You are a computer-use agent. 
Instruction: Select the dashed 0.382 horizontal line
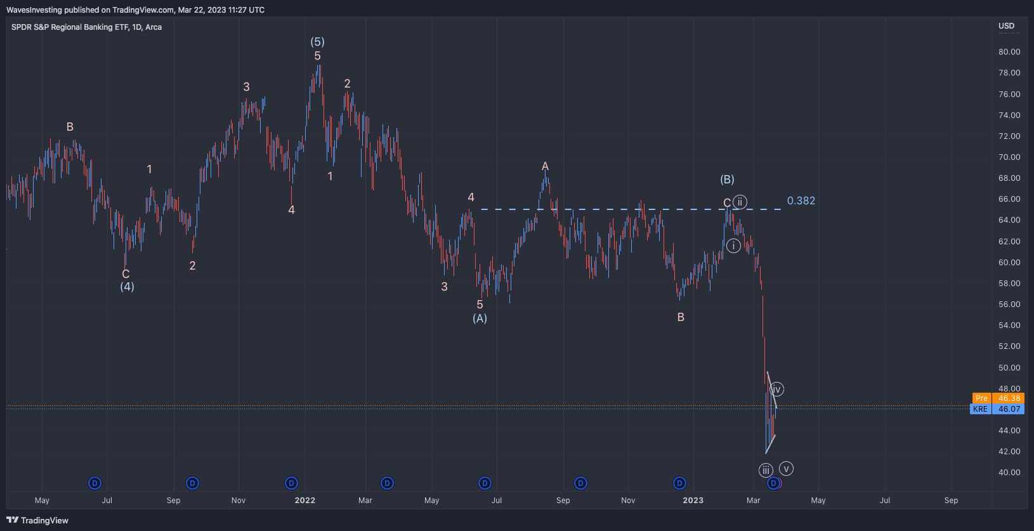(631, 209)
